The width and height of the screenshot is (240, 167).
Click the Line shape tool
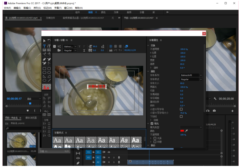pyautogui.click(x=49, y=80)
